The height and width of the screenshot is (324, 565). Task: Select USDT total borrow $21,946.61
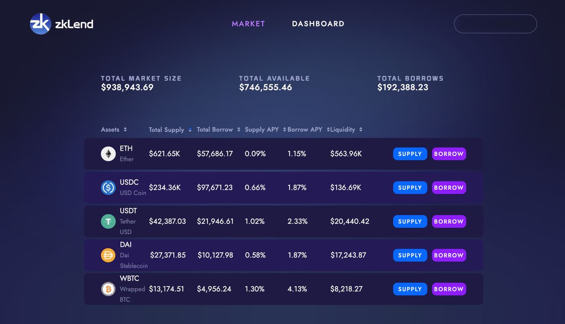[215, 221]
